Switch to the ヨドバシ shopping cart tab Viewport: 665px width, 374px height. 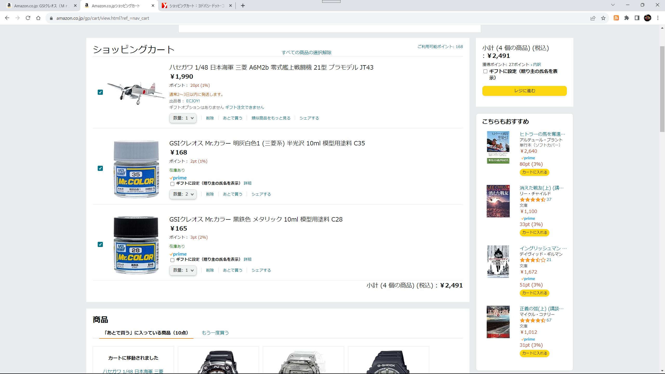point(197,5)
